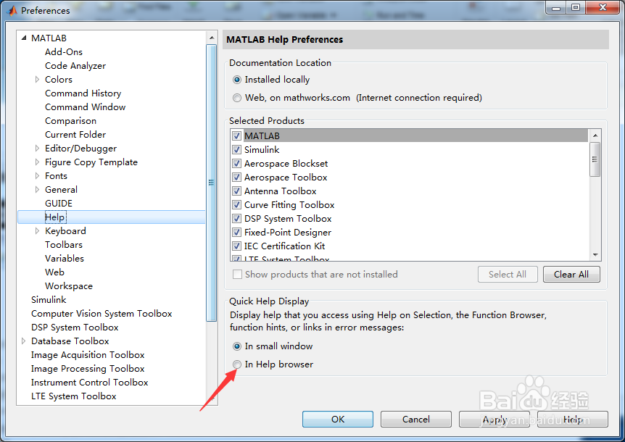The width and height of the screenshot is (625, 442).
Task: Select Instrument Control Toolbox item
Action: click(90, 383)
